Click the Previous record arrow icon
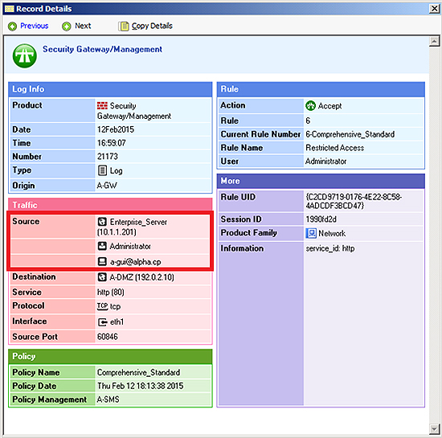The width and height of the screenshot is (442, 438). coord(12,27)
